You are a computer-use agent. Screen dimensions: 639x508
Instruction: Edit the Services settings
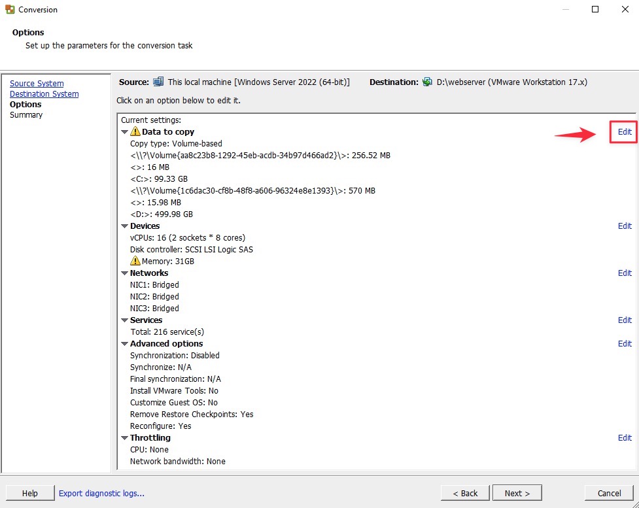point(625,320)
